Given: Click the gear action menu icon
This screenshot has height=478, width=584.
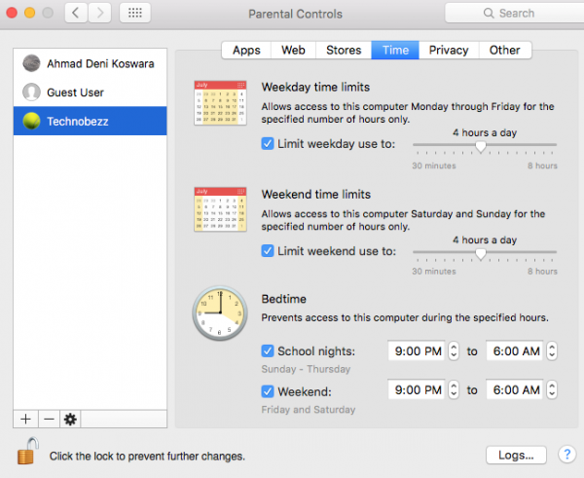Looking at the screenshot, I should 69,419.
